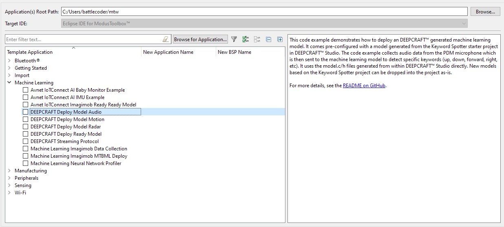The image size is (504, 227).
Task: Click the Application Root Path field
Action: (x=264, y=11)
